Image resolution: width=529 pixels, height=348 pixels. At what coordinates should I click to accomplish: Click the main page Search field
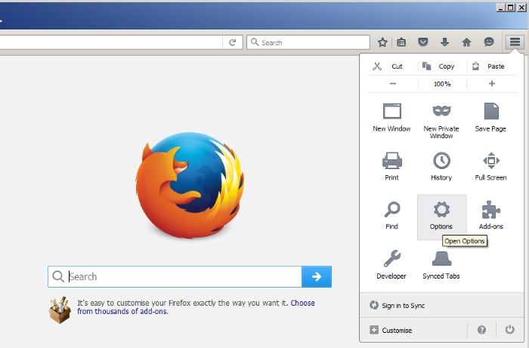(175, 276)
